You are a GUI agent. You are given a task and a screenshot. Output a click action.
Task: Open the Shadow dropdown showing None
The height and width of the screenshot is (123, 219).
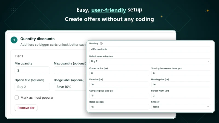click(181, 107)
